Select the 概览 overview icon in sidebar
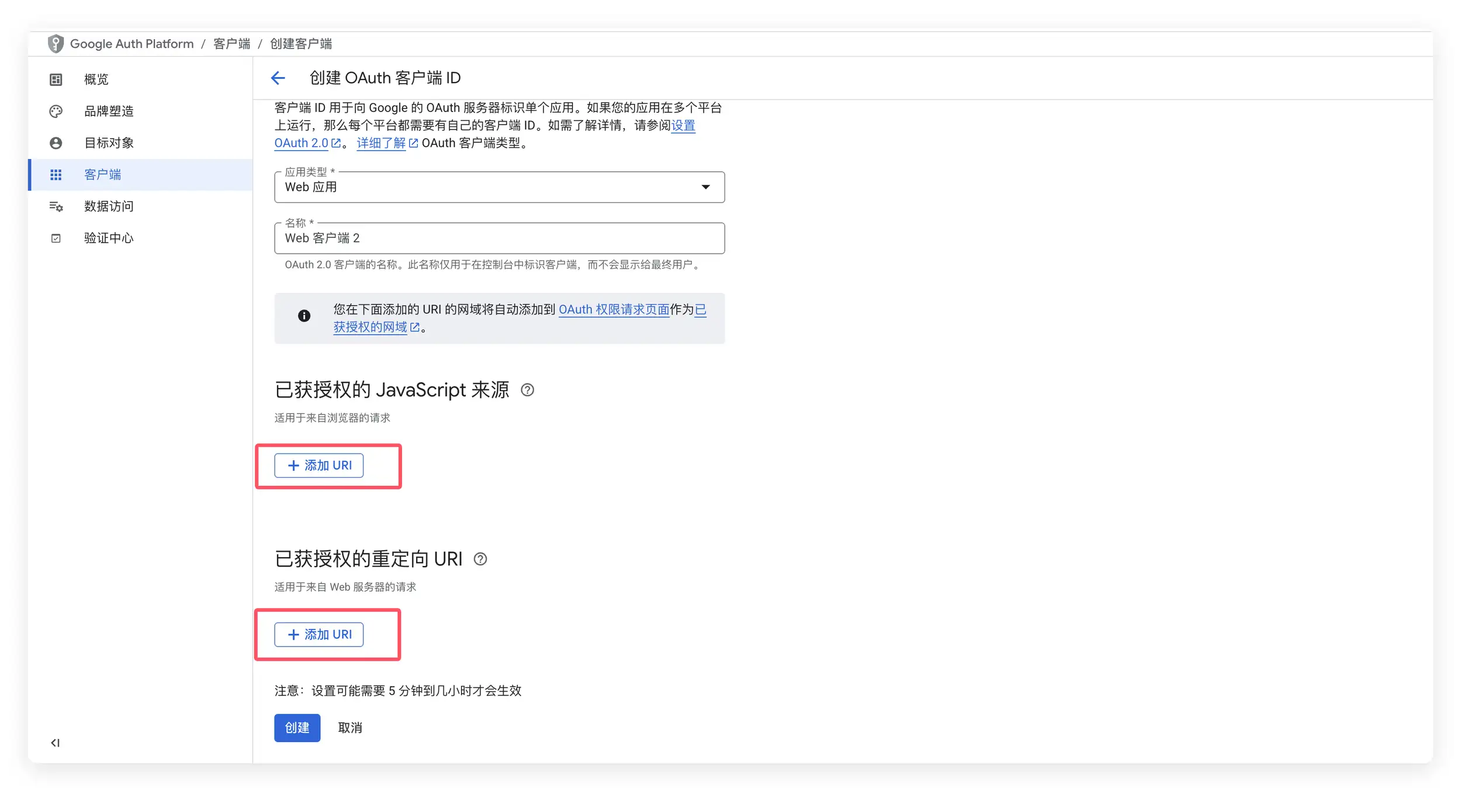This screenshot has height=791, width=1461. point(56,79)
